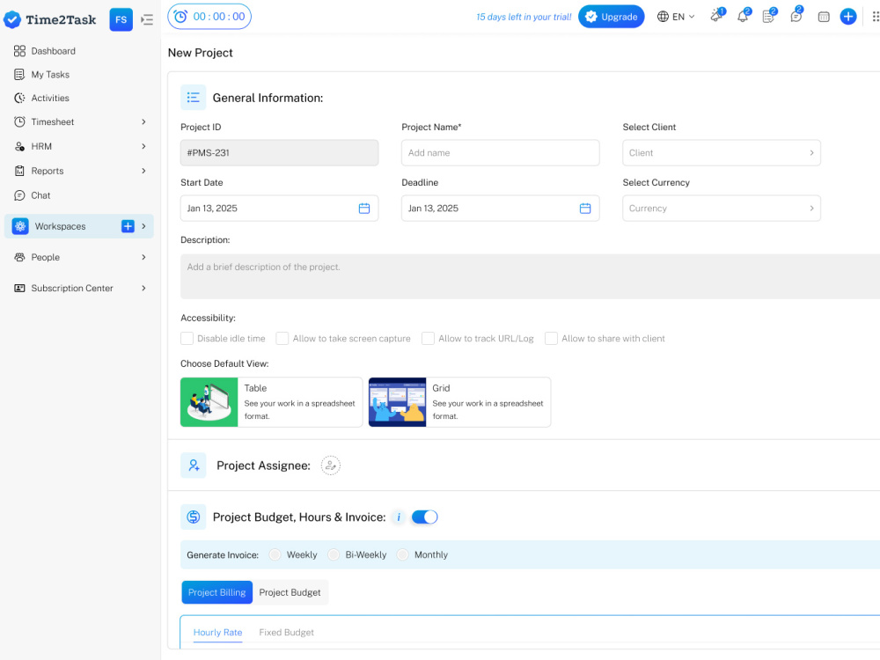The height and width of the screenshot is (660, 880).
Task: Click the Time2Task logo
Action: click(50, 19)
